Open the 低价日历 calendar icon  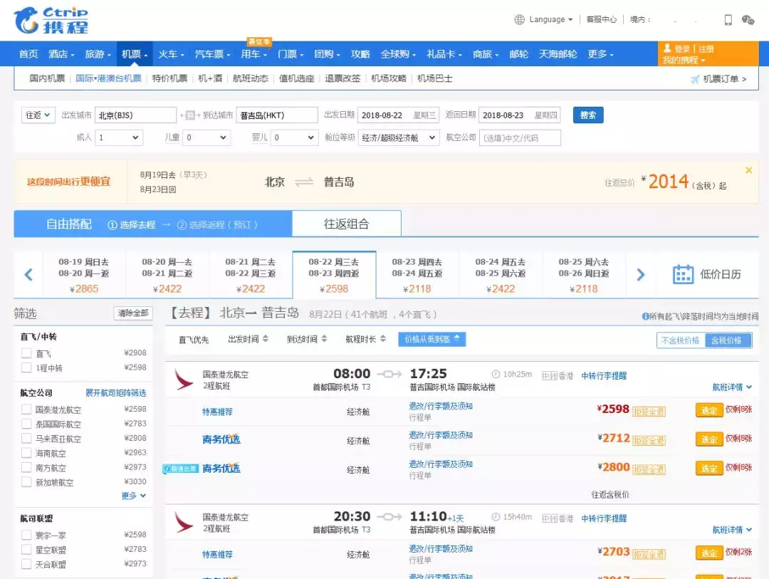click(683, 273)
